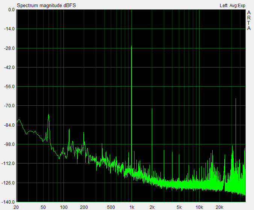254x210 pixels.
Task: Click the -140.0 axis label
Action: pyautogui.click(x=8, y=202)
